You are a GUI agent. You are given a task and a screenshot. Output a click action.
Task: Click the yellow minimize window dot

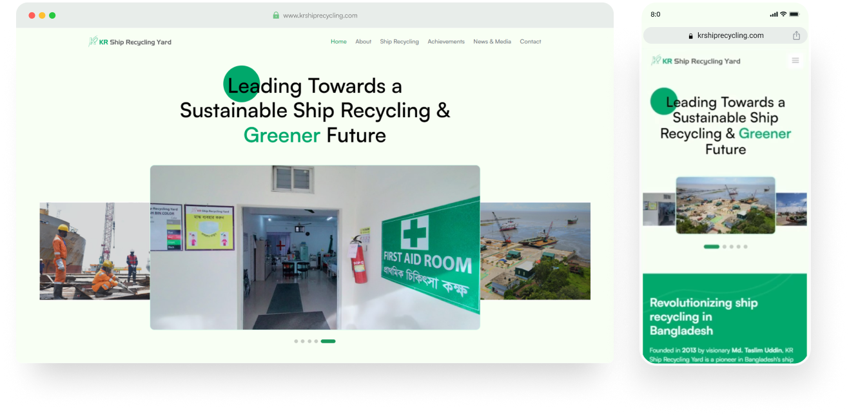(x=42, y=15)
